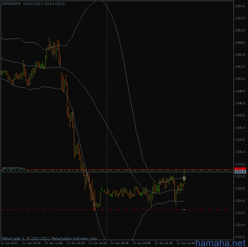Click the 22 Jun 12:45 time label
Viewport: 248px width, 247px height.
pos(186,243)
